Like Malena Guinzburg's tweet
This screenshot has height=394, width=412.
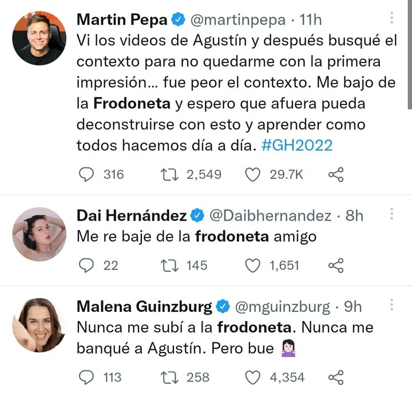(x=253, y=377)
